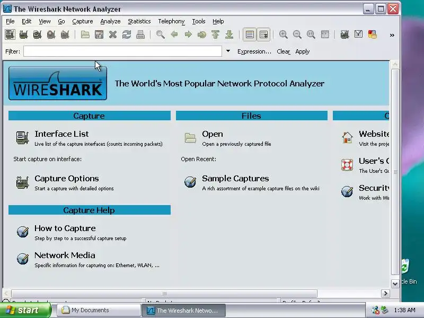The image size is (424, 318).
Task: Open the Analyze menu
Action: 110,21
